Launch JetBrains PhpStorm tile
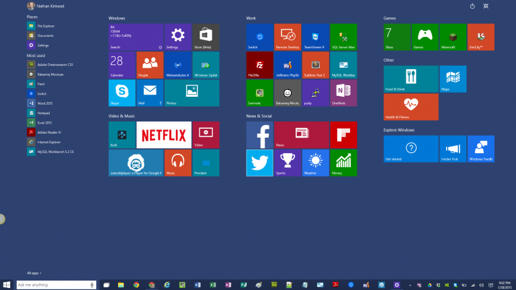The width and height of the screenshot is (516, 290). pos(288,65)
